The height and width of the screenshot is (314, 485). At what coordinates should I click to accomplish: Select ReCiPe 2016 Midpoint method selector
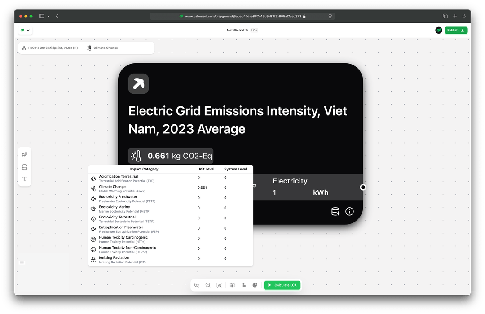tap(50, 48)
